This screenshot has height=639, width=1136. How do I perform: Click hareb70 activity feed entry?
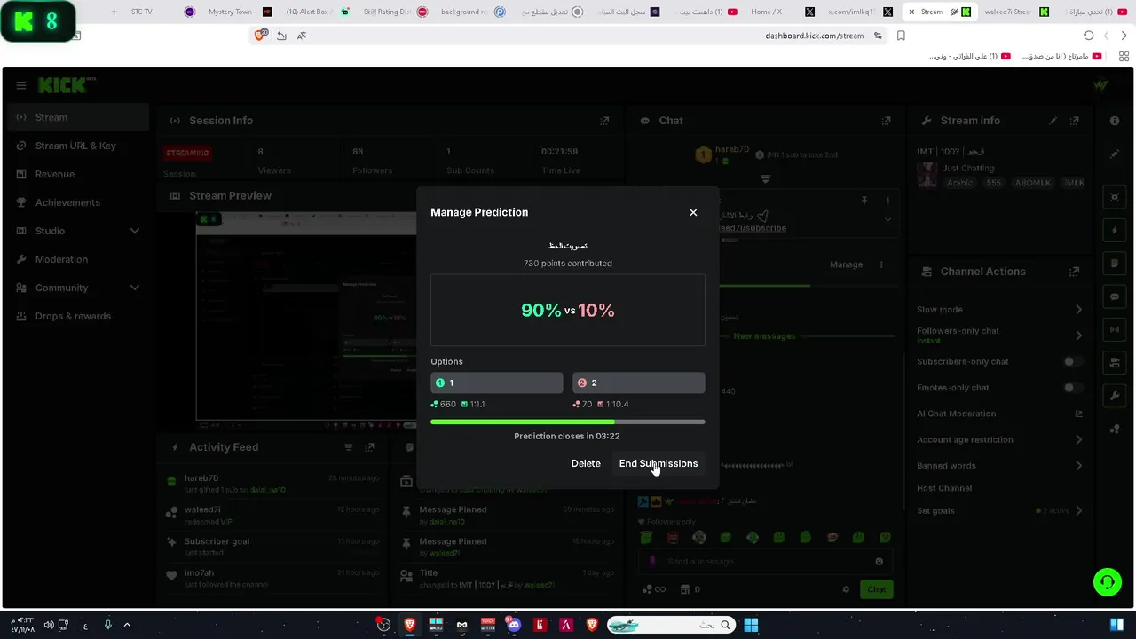point(274,484)
